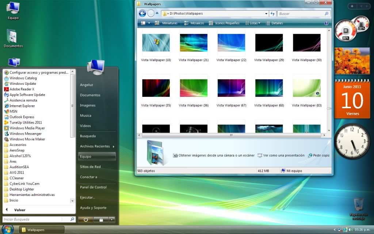Switch to Detalles view
The width and height of the screenshot is (374, 234).
(x=274, y=23)
